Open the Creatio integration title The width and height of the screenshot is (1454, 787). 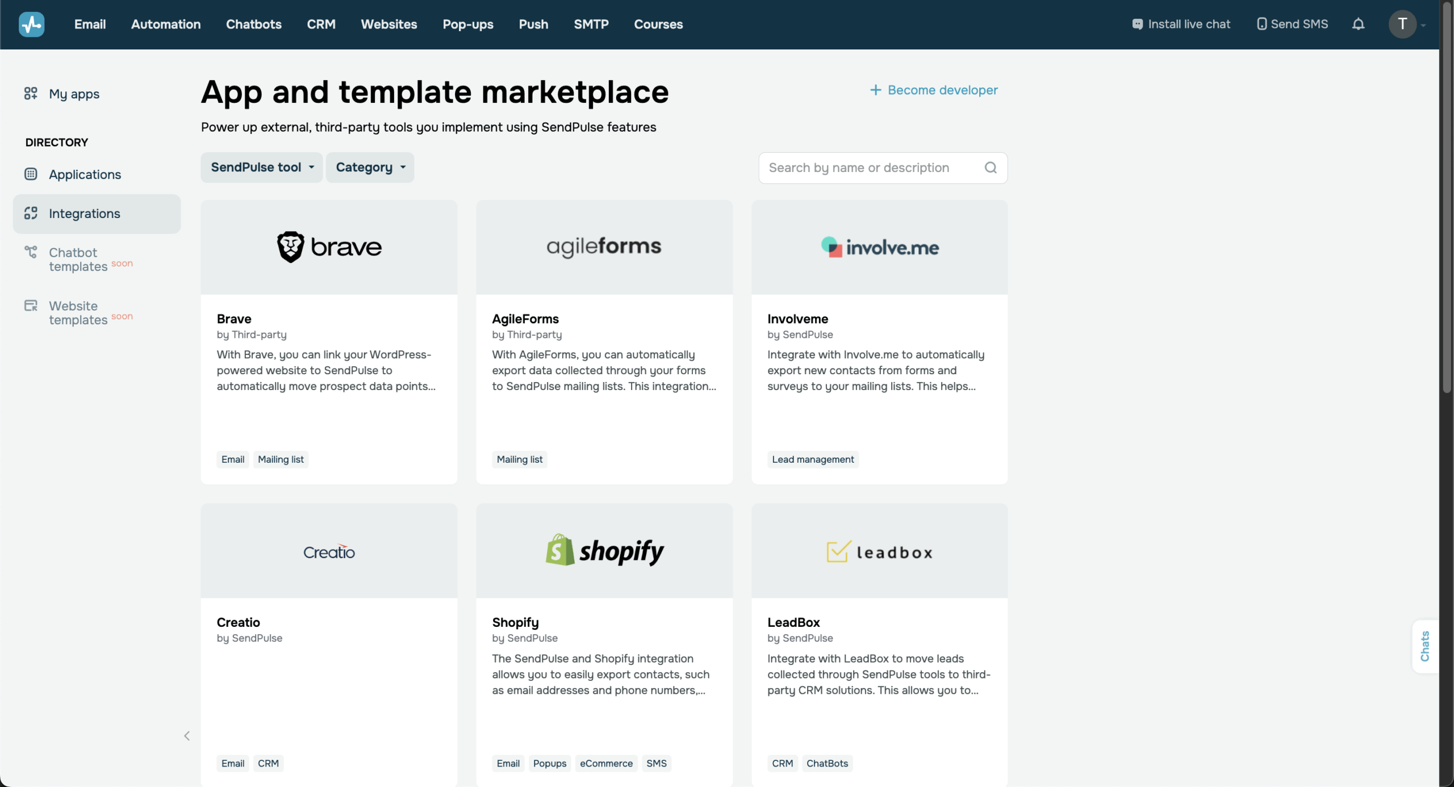(238, 622)
